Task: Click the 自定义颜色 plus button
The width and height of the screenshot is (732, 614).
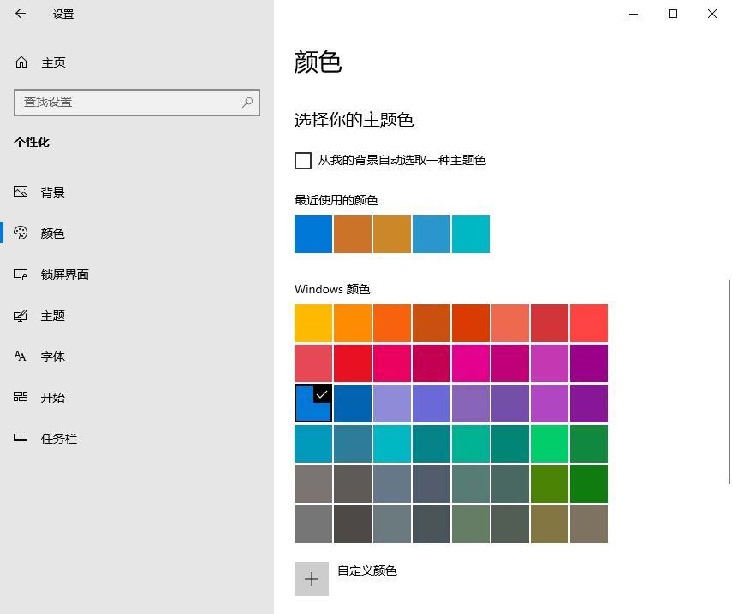Action: (312, 579)
